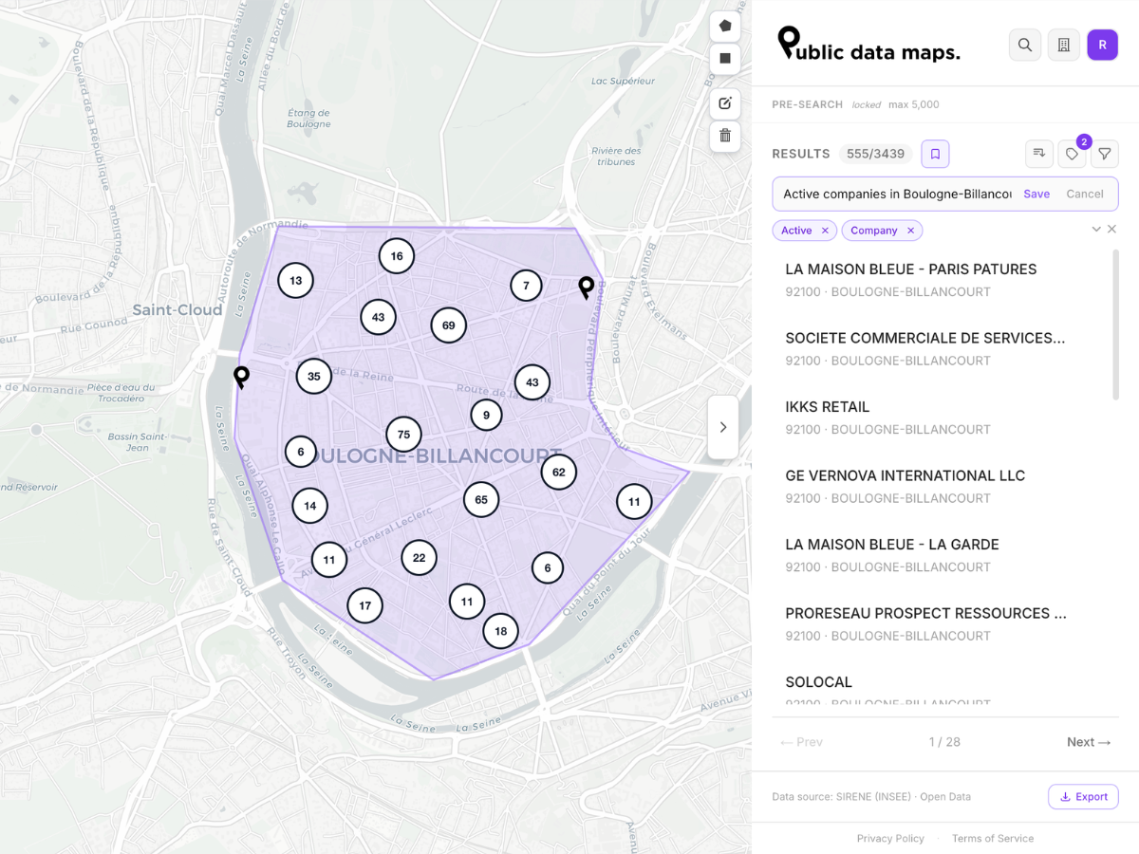The width and height of the screenshot is (1139, 854).
Task: Select the polygon draw tool
Action: pos(725,27)
